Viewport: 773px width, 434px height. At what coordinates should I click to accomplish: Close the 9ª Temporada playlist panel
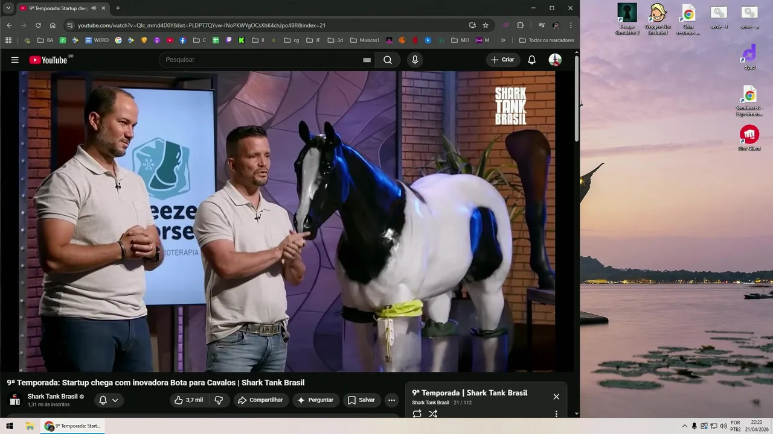pos(556,397)
